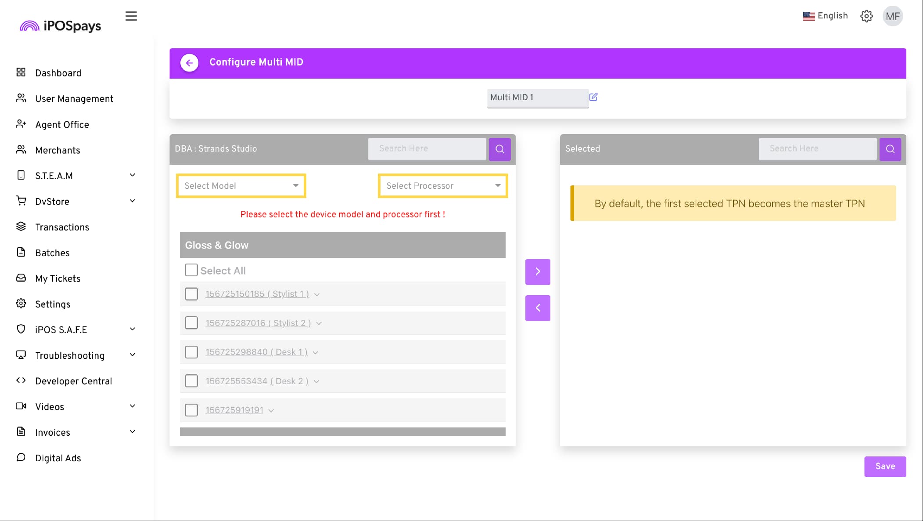923x521 pixels.
Task: Move selected TPNs right with the arrow button
Action: tap(538, 271)
